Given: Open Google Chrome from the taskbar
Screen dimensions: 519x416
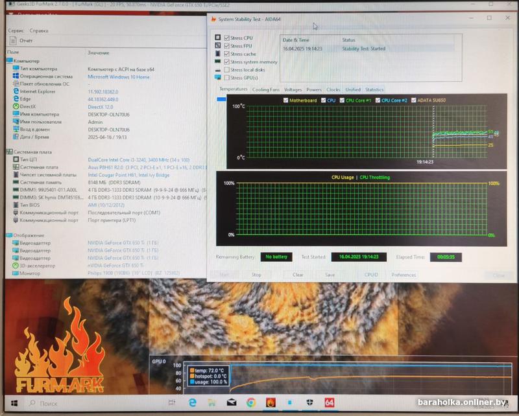Looking at the screenshot, I should tap(251, 402).
